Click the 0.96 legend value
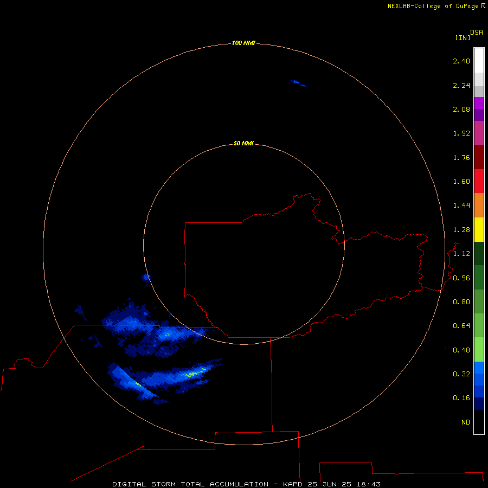 click(461, 278)
